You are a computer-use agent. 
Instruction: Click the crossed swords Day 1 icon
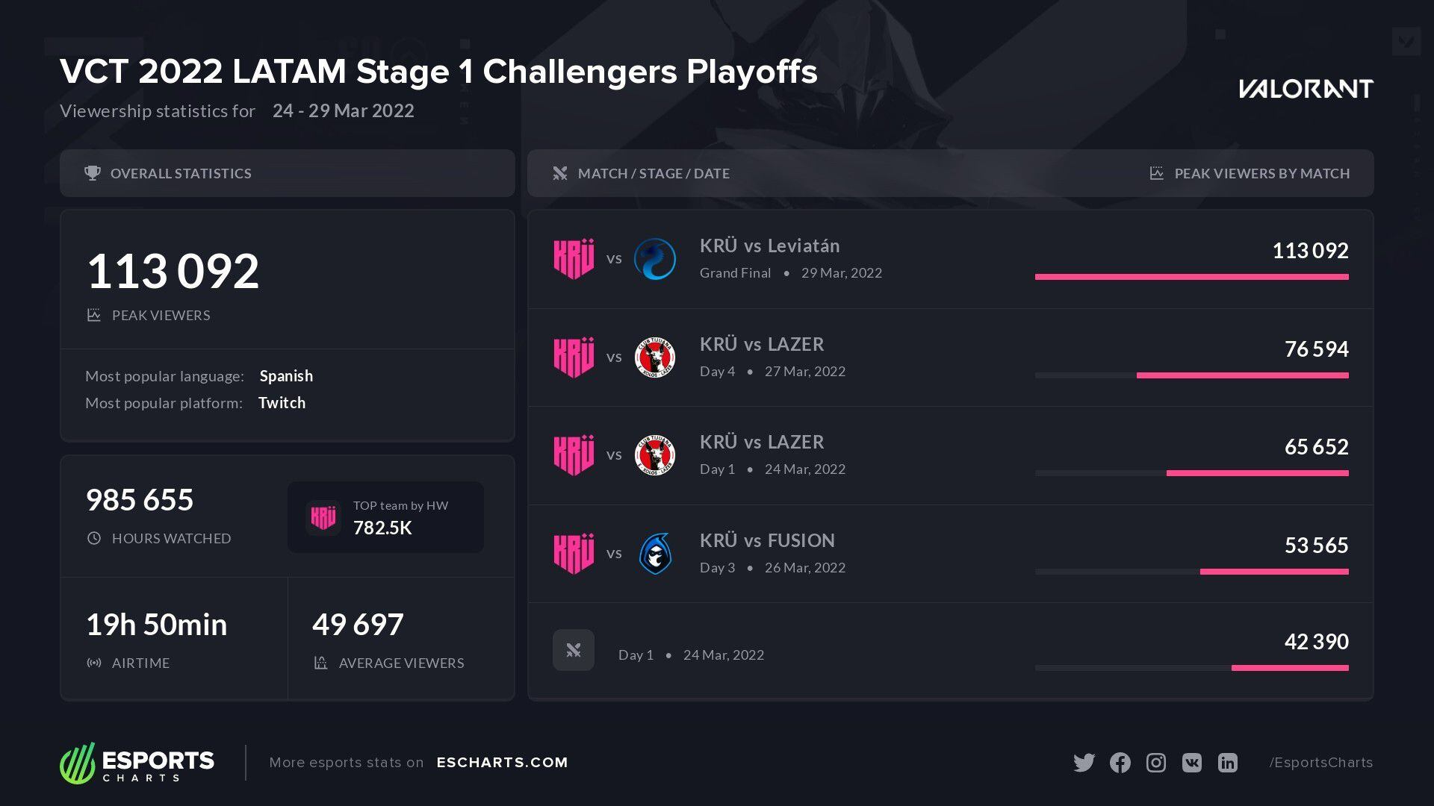[x=574, y=650]
